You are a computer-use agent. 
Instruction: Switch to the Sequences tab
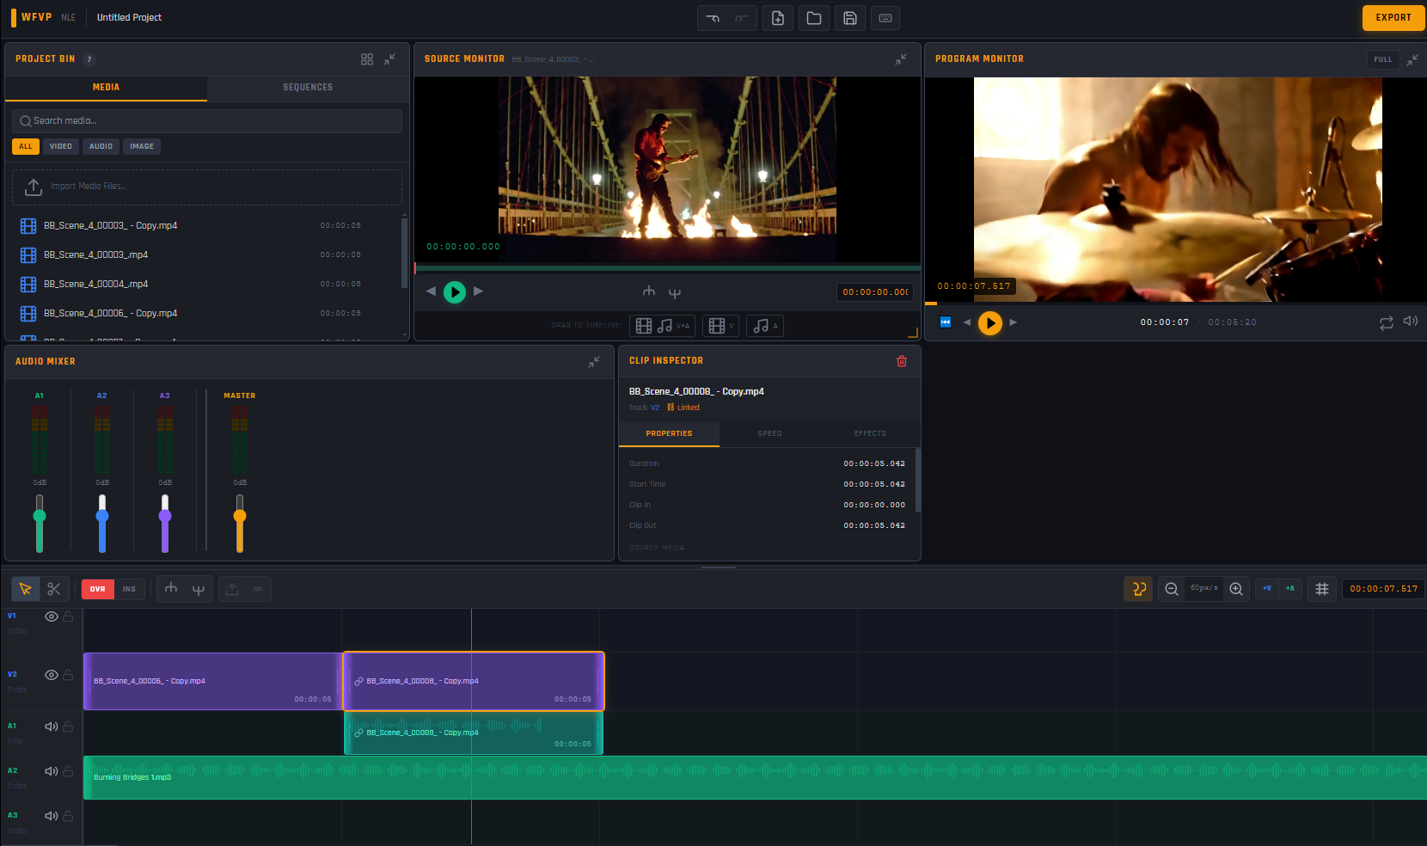pos(307,87)
